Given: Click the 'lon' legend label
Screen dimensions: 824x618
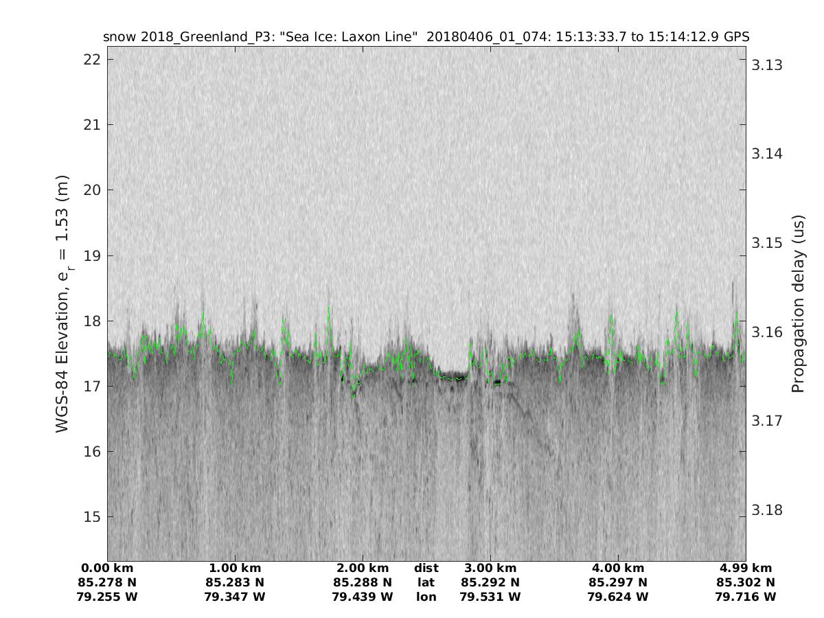Looking at the screenshot, I should tap(426, 597).
